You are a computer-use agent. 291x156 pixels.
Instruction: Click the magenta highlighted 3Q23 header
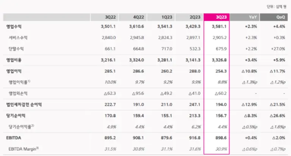point(216,17)
